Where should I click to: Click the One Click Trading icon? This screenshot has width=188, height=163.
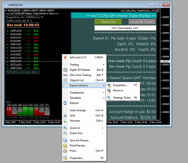65,75
